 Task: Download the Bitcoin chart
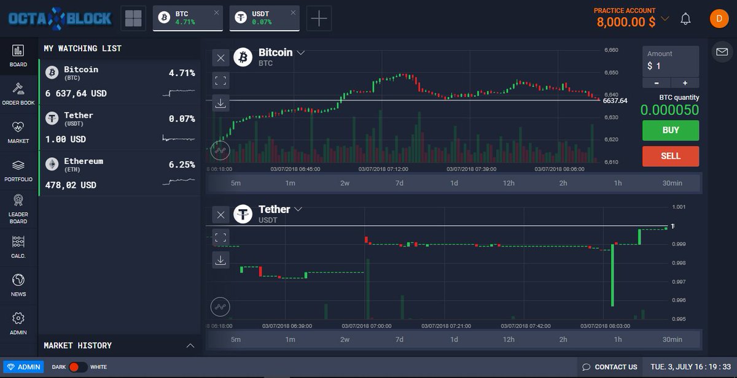tap(221, 103)
